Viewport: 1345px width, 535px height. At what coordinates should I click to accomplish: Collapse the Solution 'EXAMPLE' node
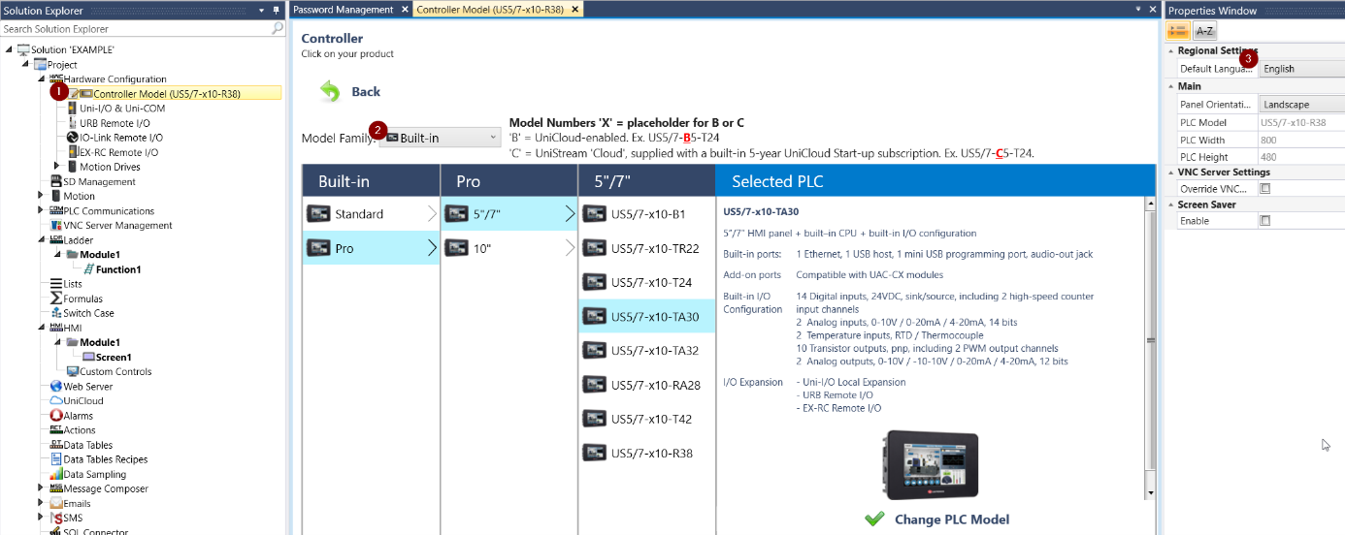click(x=9, y=49)
